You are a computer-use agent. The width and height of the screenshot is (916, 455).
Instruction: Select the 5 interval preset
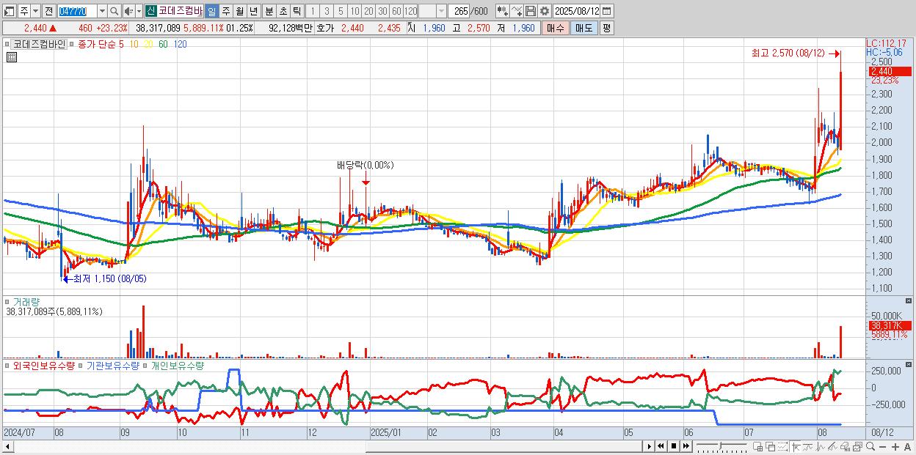coord(340,11)
